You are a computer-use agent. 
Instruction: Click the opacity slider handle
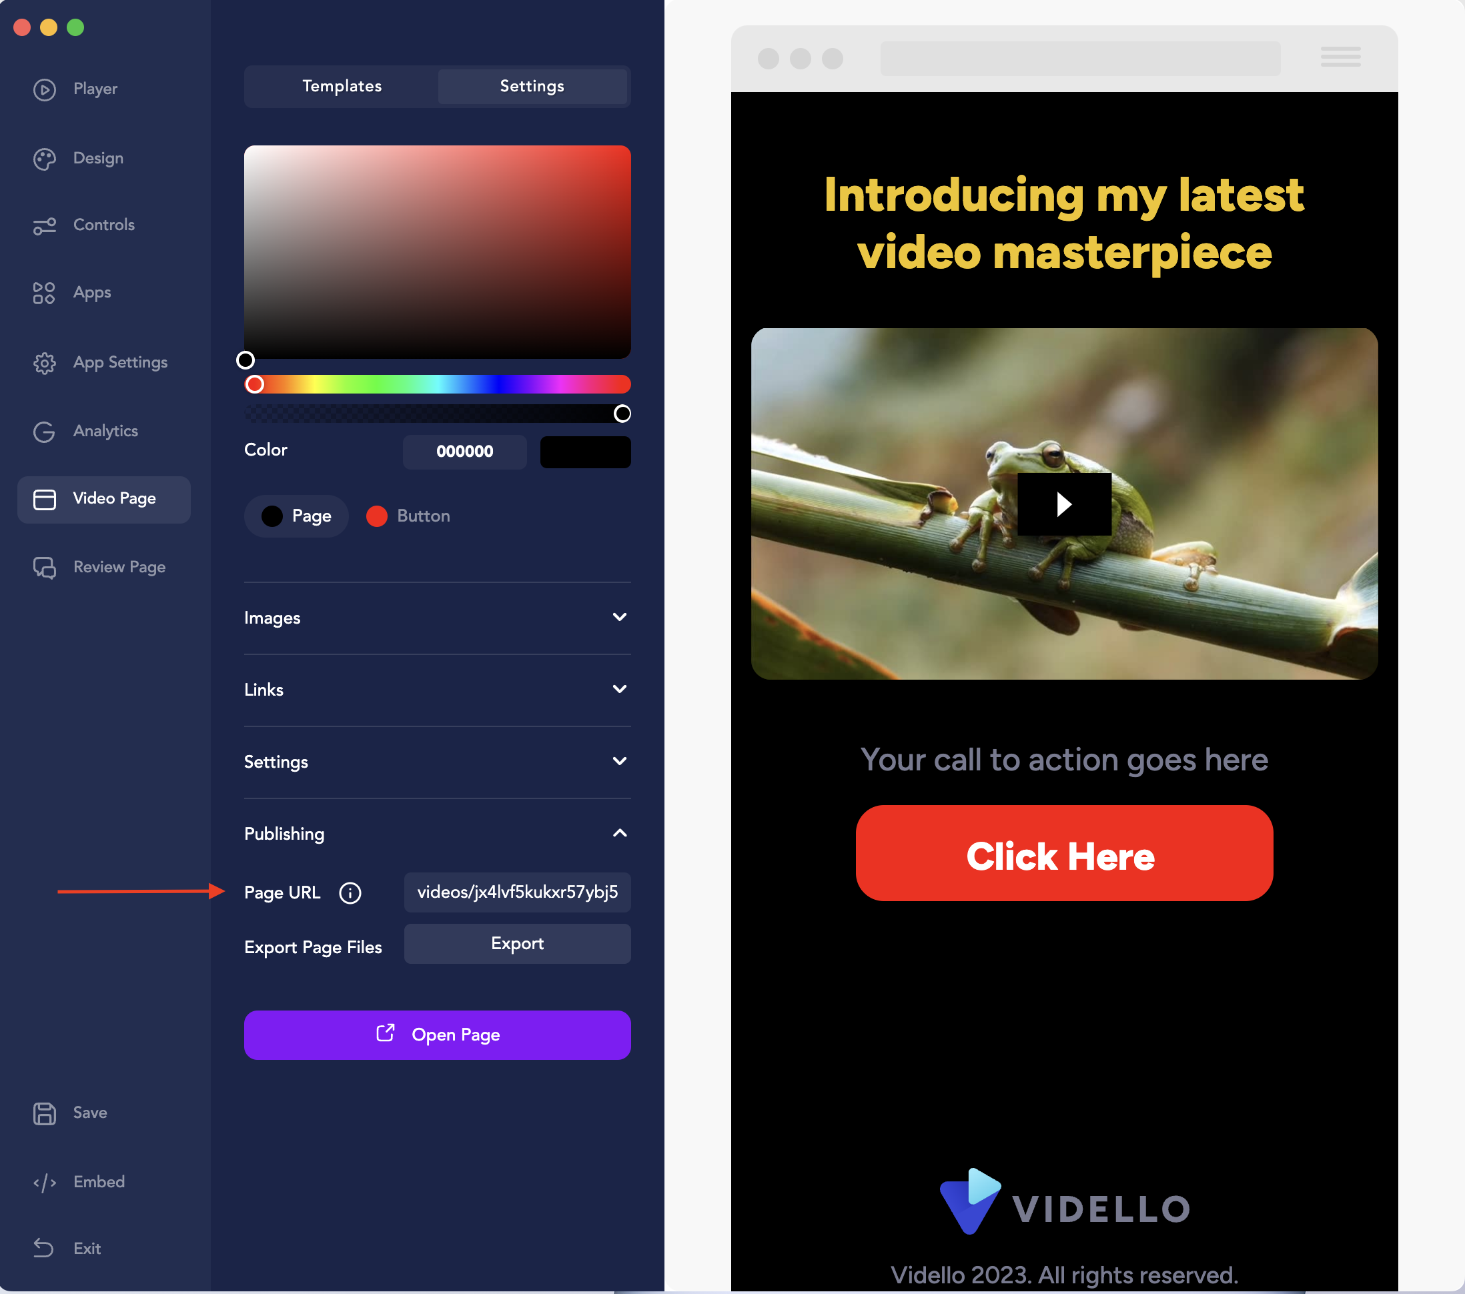pyautogui.click(x=622, y=414)
